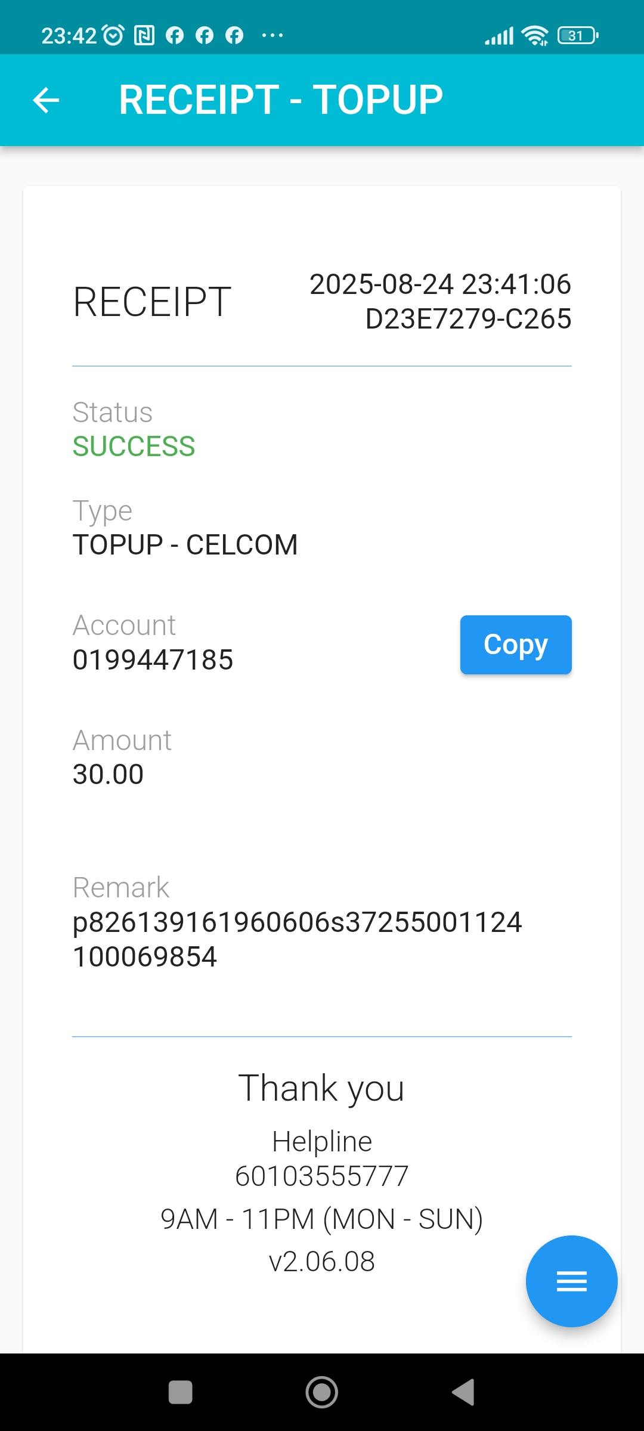The image size is (644, 1431).
Task: Tap the TOPUP - CELCOM type text
Action: click(x=185, y=545)
